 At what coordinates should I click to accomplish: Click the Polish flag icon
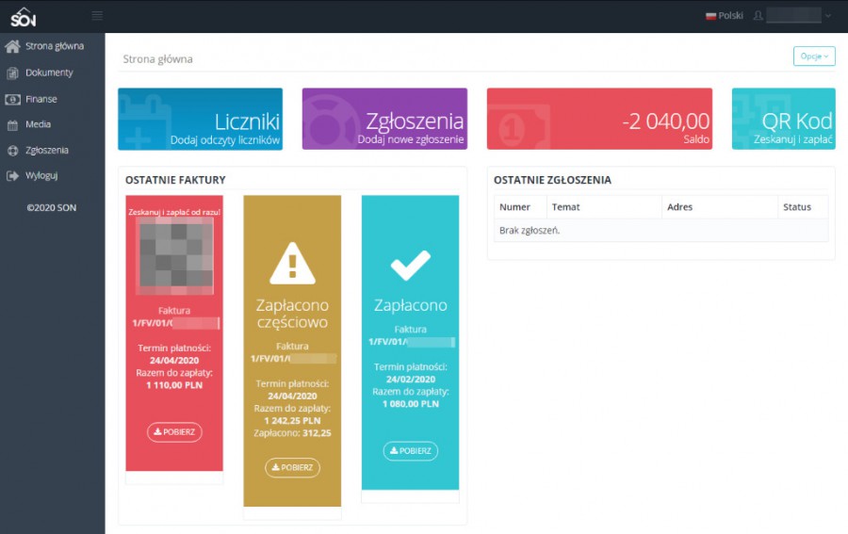tap(710, 16)
